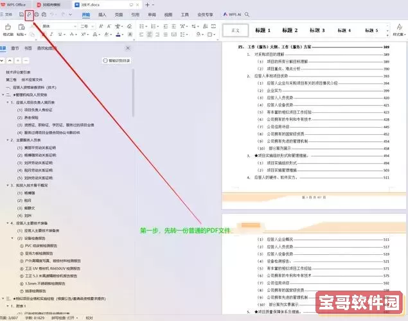Switch to the 开始 ribbon tab
Viewport: 408px width, 321px height.
point(86,15)
